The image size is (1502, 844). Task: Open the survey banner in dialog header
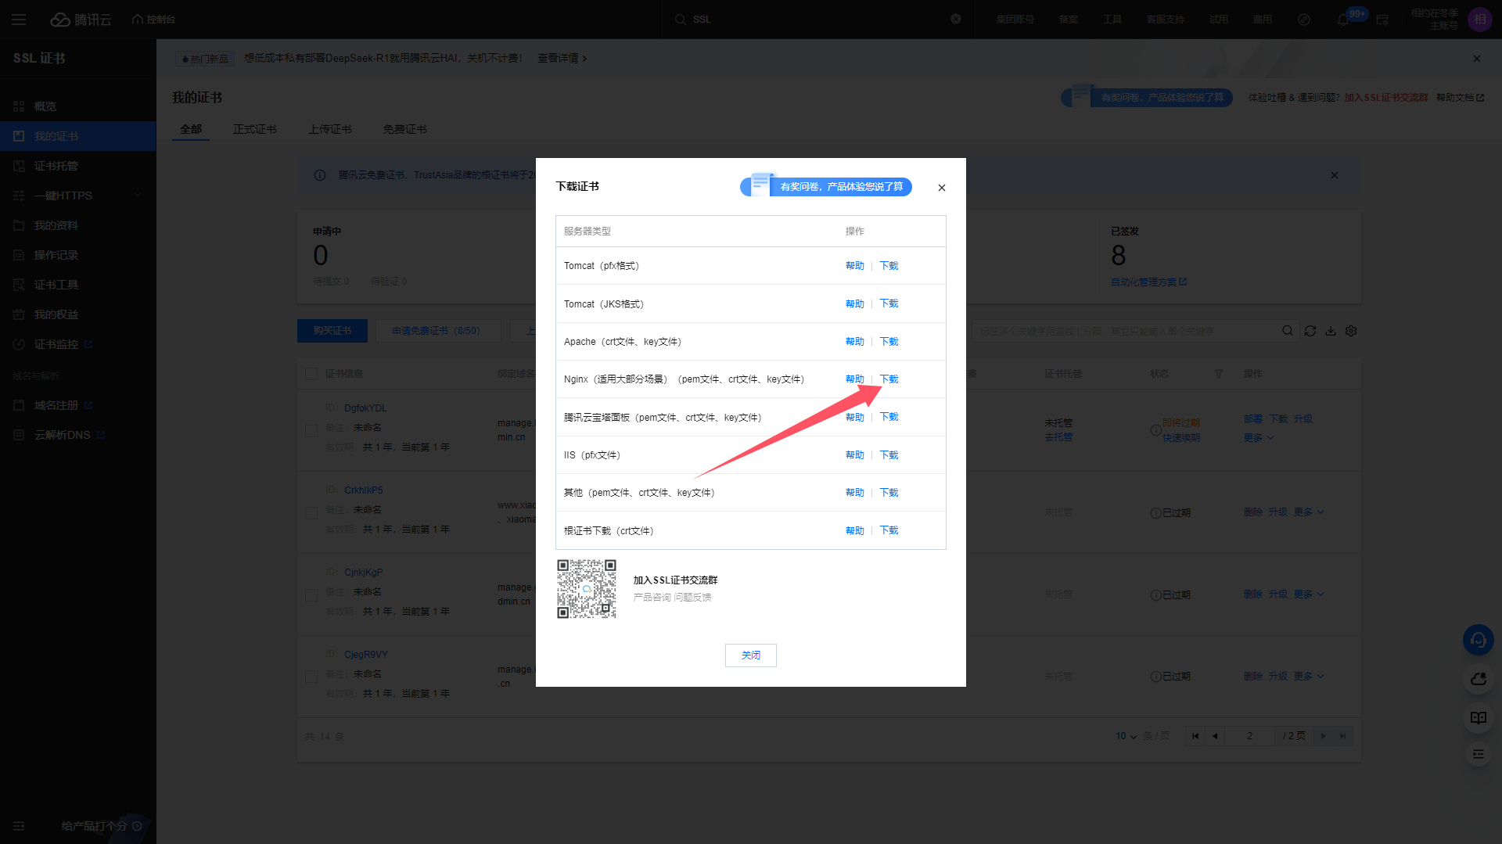click(826, 186)
